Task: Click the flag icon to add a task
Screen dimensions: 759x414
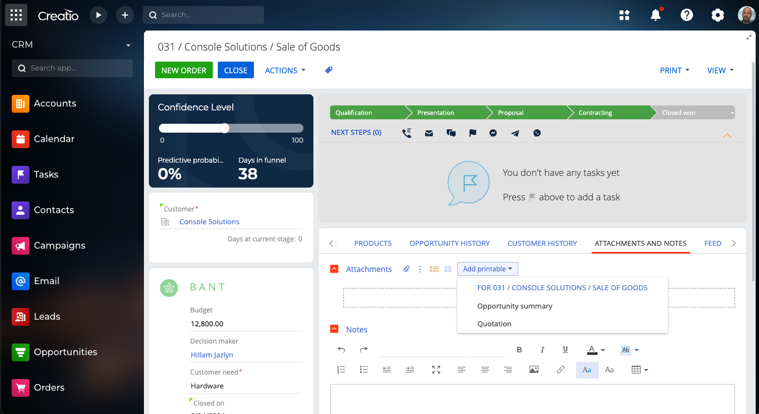Action: 473,133
